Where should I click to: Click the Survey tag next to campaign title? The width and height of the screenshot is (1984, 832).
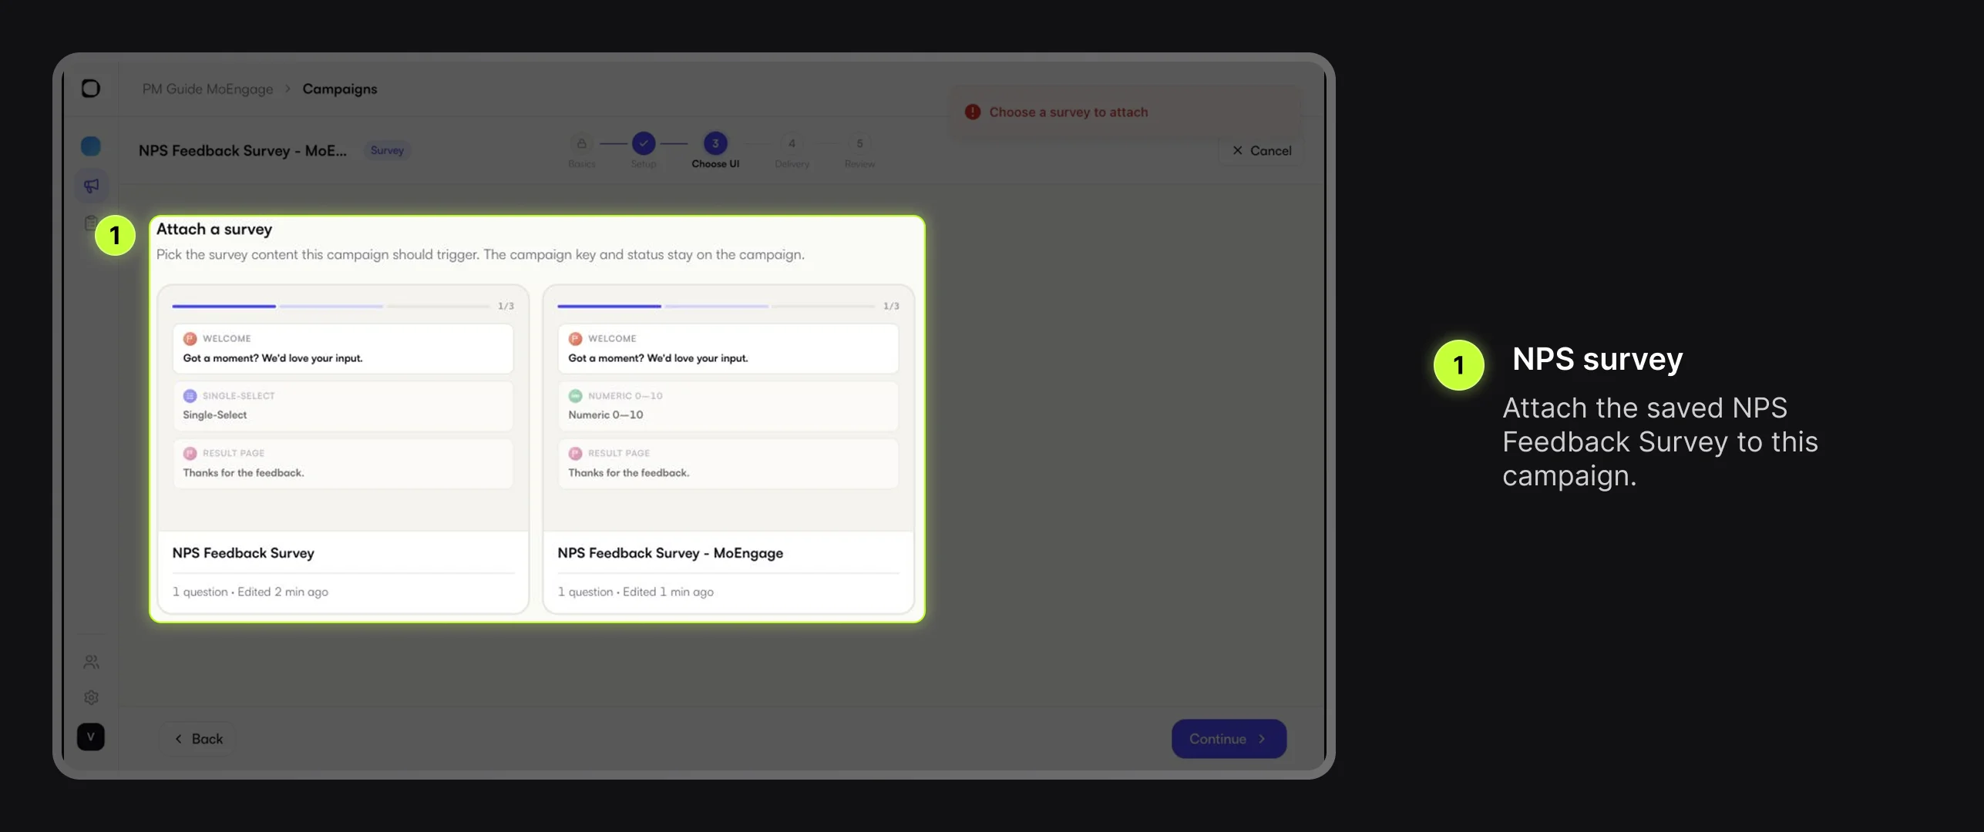[387, 151]
